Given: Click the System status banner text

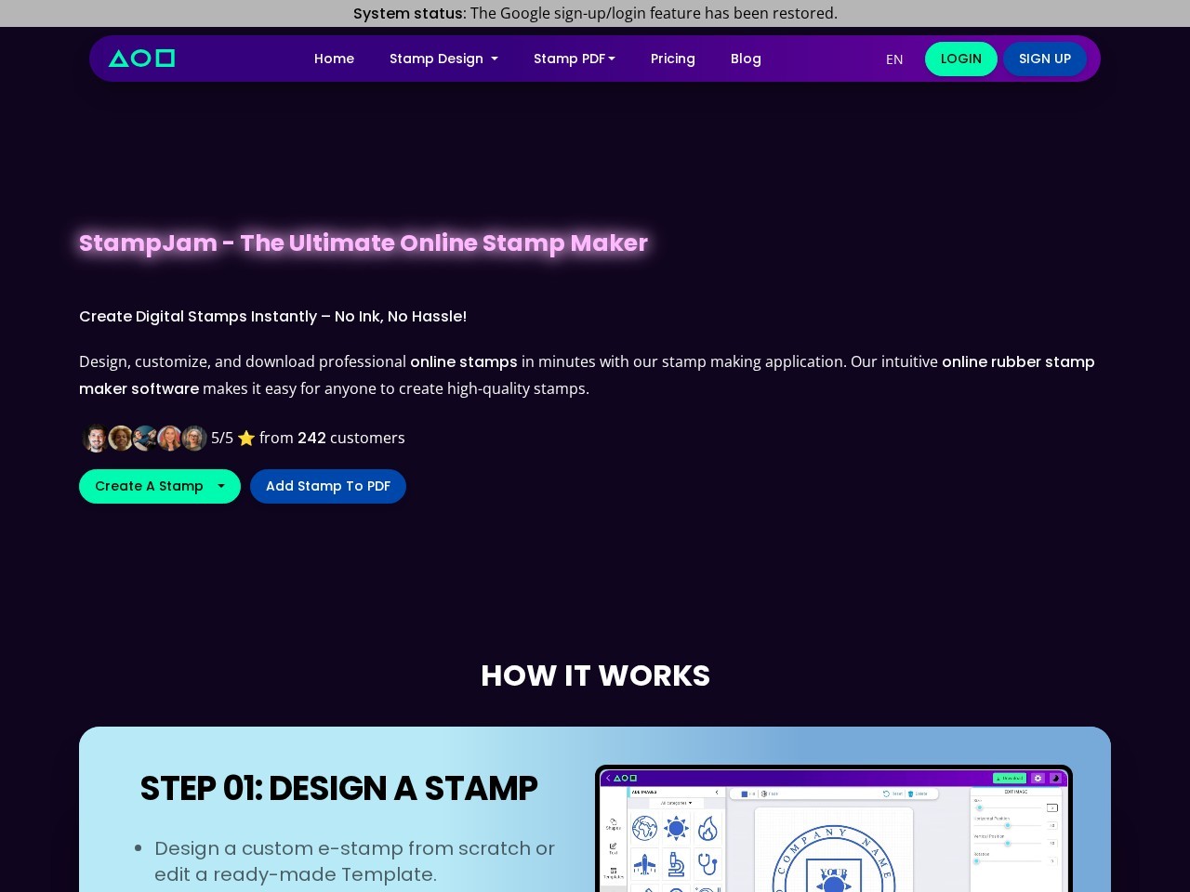Looking at the screenshot, I should coord(595,13).
